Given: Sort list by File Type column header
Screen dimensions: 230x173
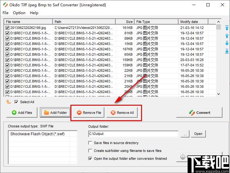Looking at the screenshot, I should (x=156, y=22).
